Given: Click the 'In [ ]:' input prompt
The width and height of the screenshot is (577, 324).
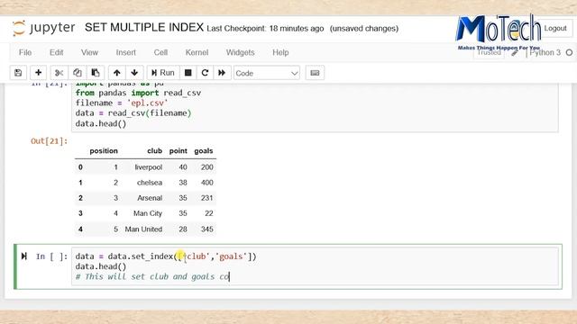Looking at the screenshot, I should tap(52, 256).
